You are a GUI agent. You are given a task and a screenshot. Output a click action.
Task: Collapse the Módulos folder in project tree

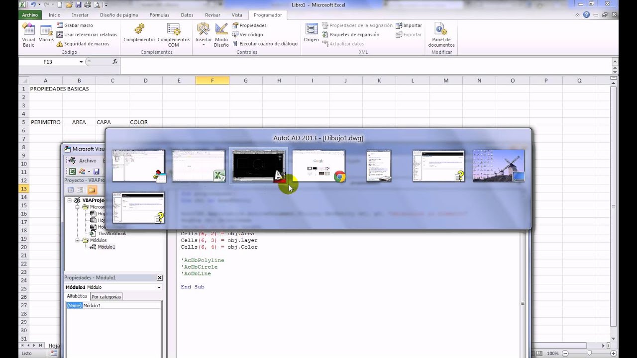pyautogui.click(x=78, y=240)
